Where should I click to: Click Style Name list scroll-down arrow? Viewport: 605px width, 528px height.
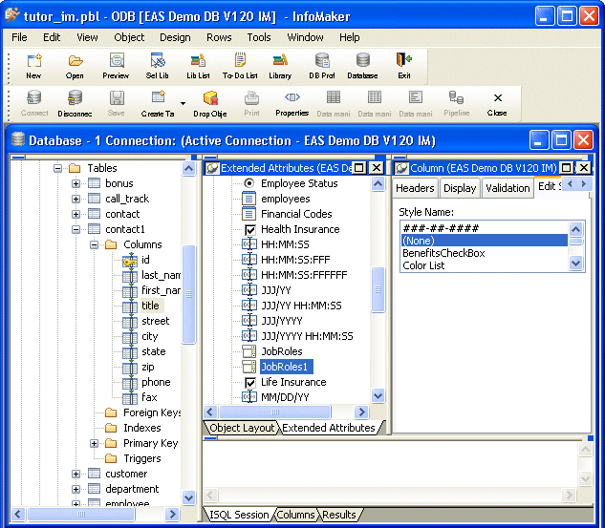575,264
